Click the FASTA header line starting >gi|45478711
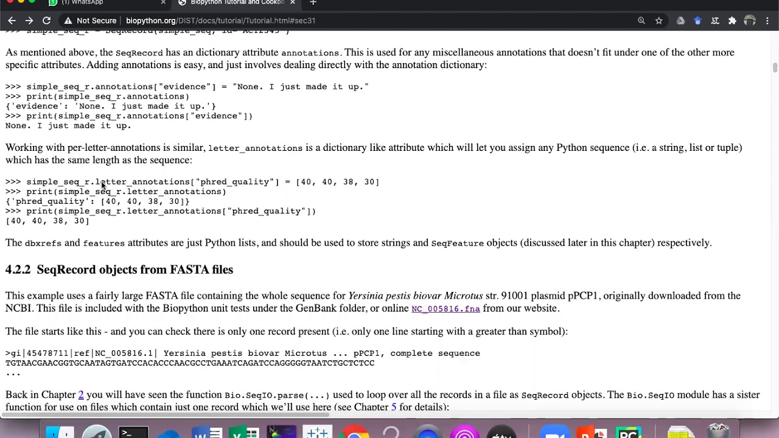Image resolution: width=779 pixels, height=438 pixels. (x=243, y=353)
